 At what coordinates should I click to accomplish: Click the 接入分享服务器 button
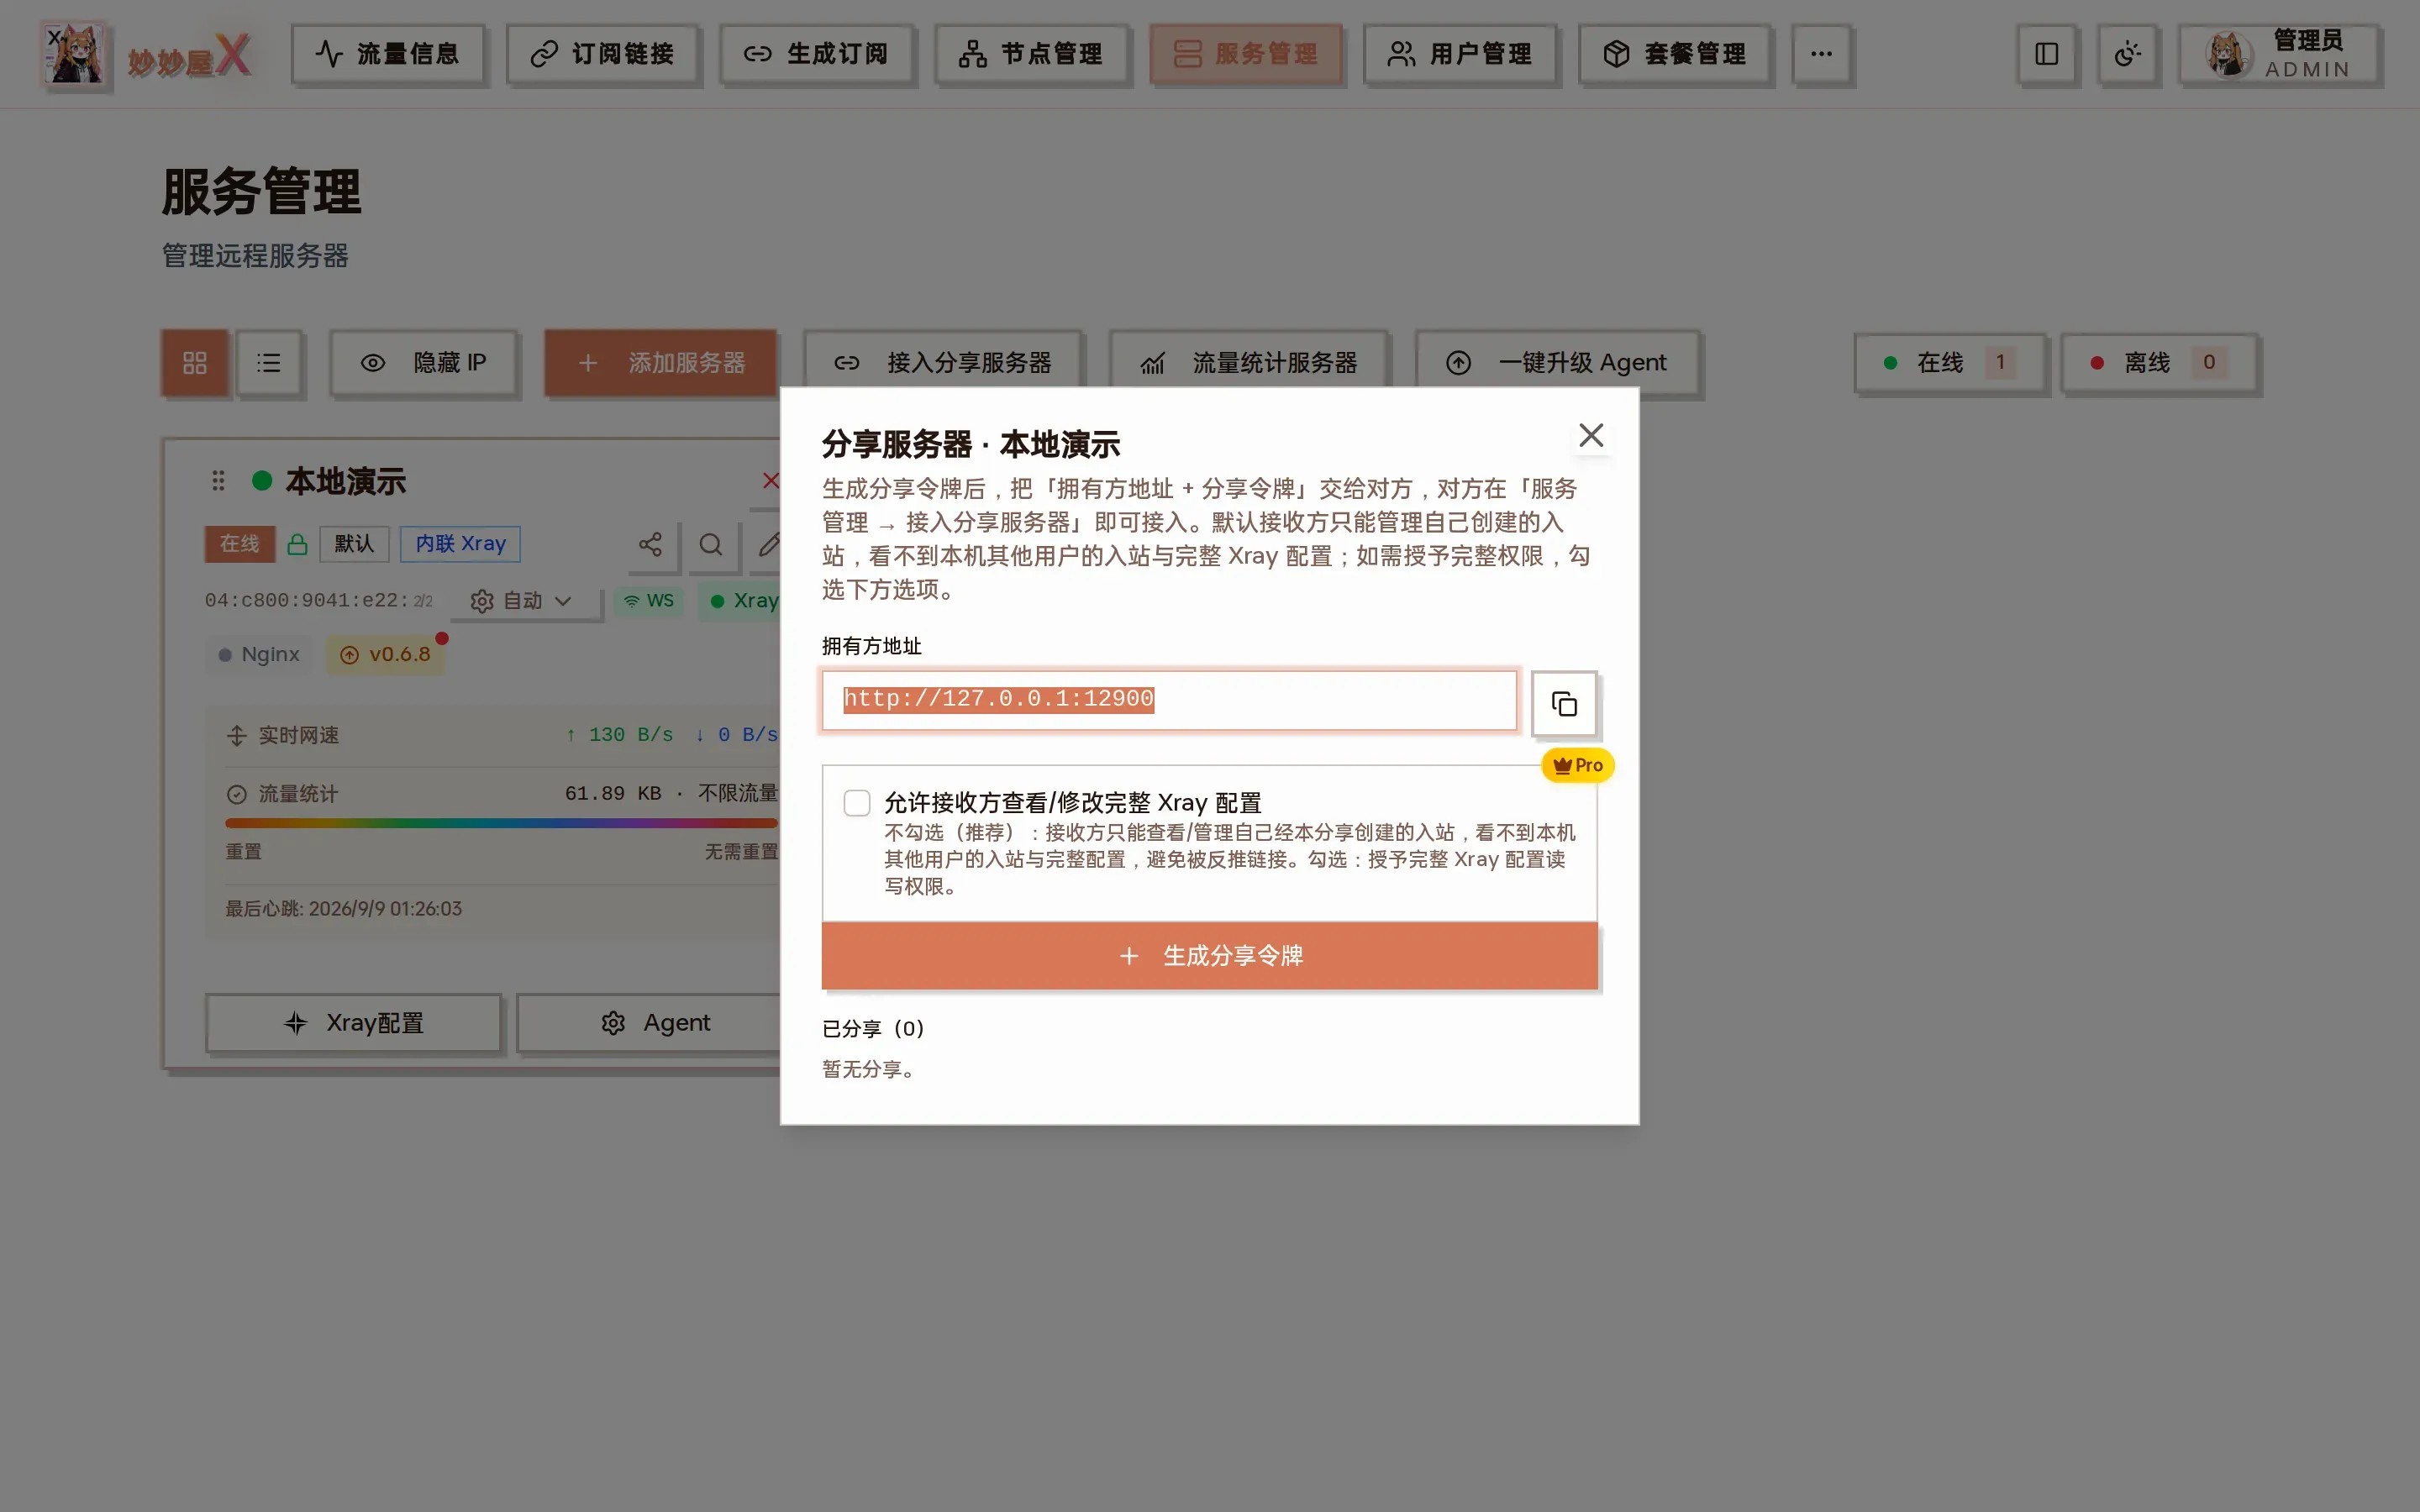click(943, 363)
